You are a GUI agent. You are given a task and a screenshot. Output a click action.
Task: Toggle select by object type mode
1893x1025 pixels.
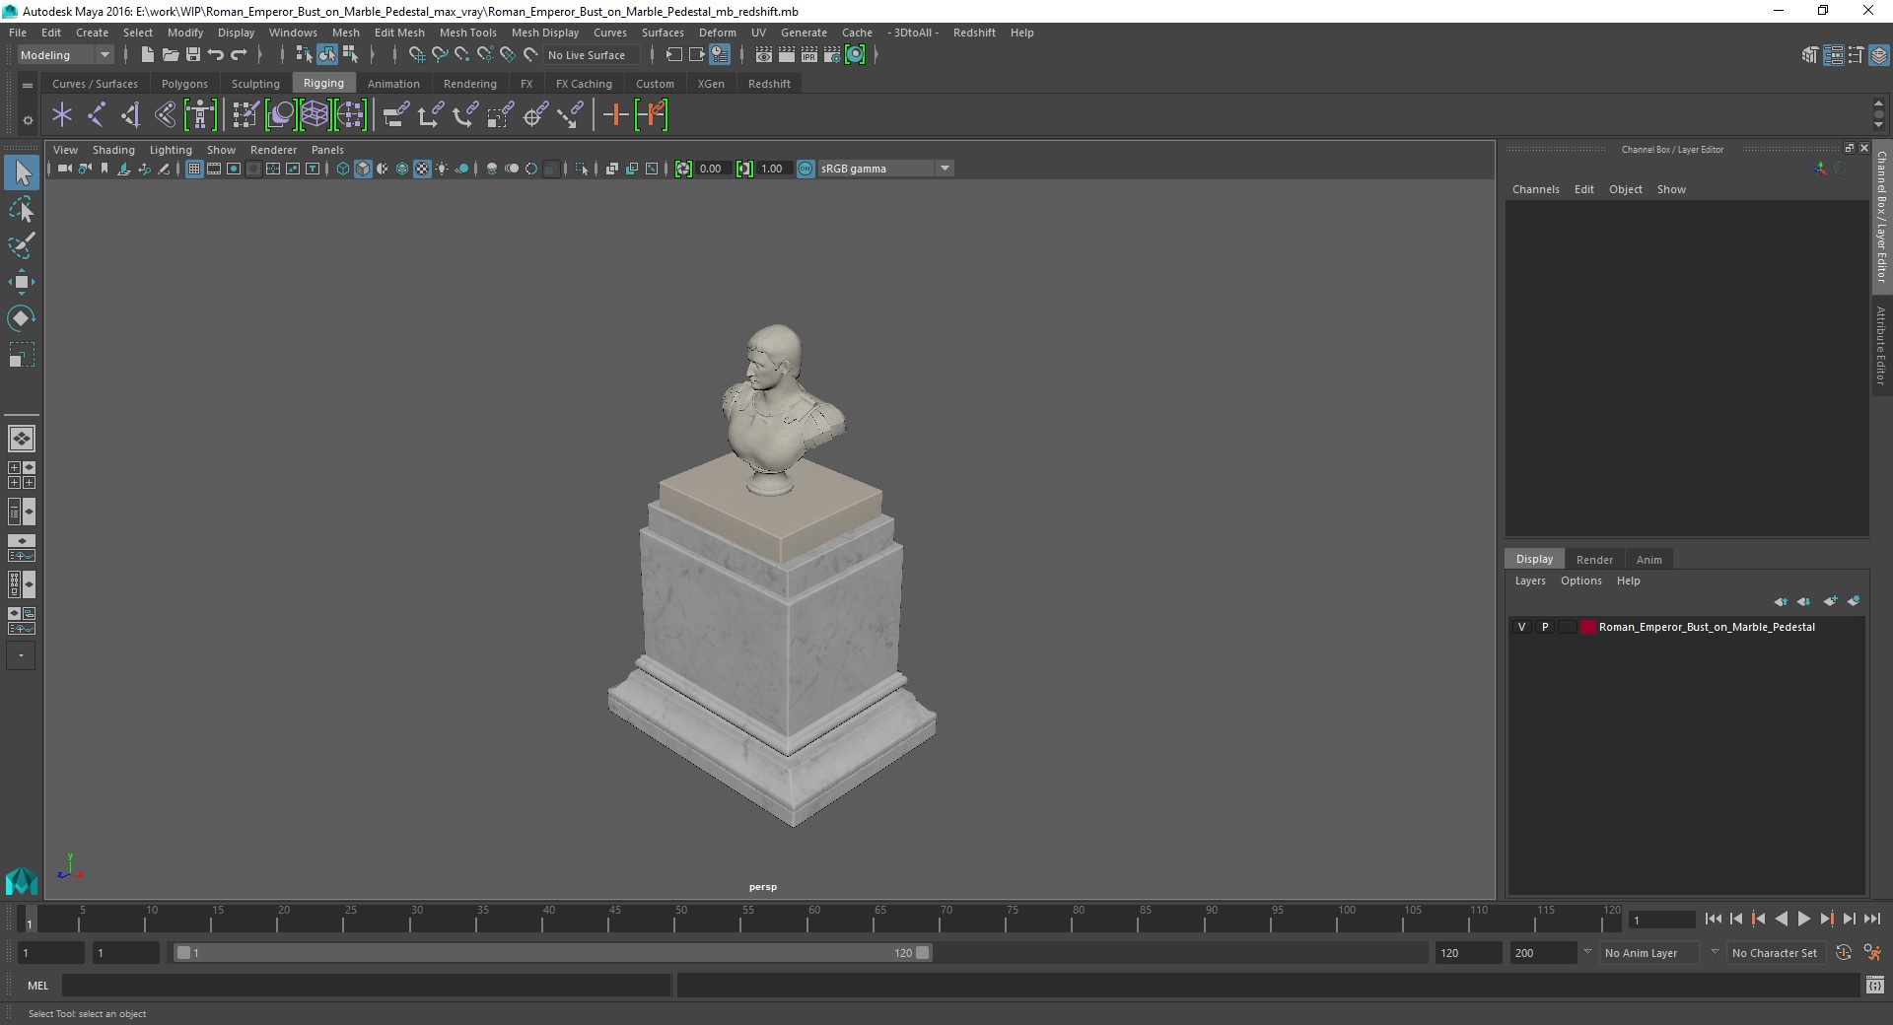tap(327, 55)
